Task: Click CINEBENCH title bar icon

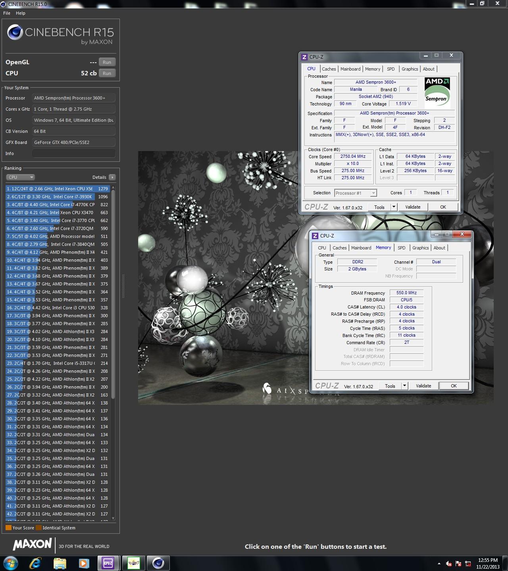Action: click(x=4, y=4)
